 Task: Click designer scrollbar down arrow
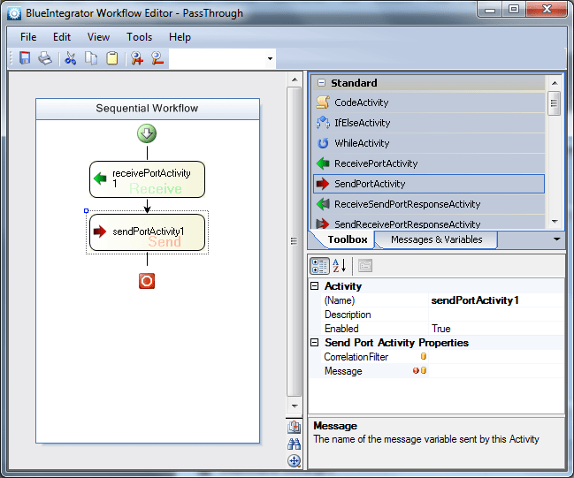[x=295, y=406]
